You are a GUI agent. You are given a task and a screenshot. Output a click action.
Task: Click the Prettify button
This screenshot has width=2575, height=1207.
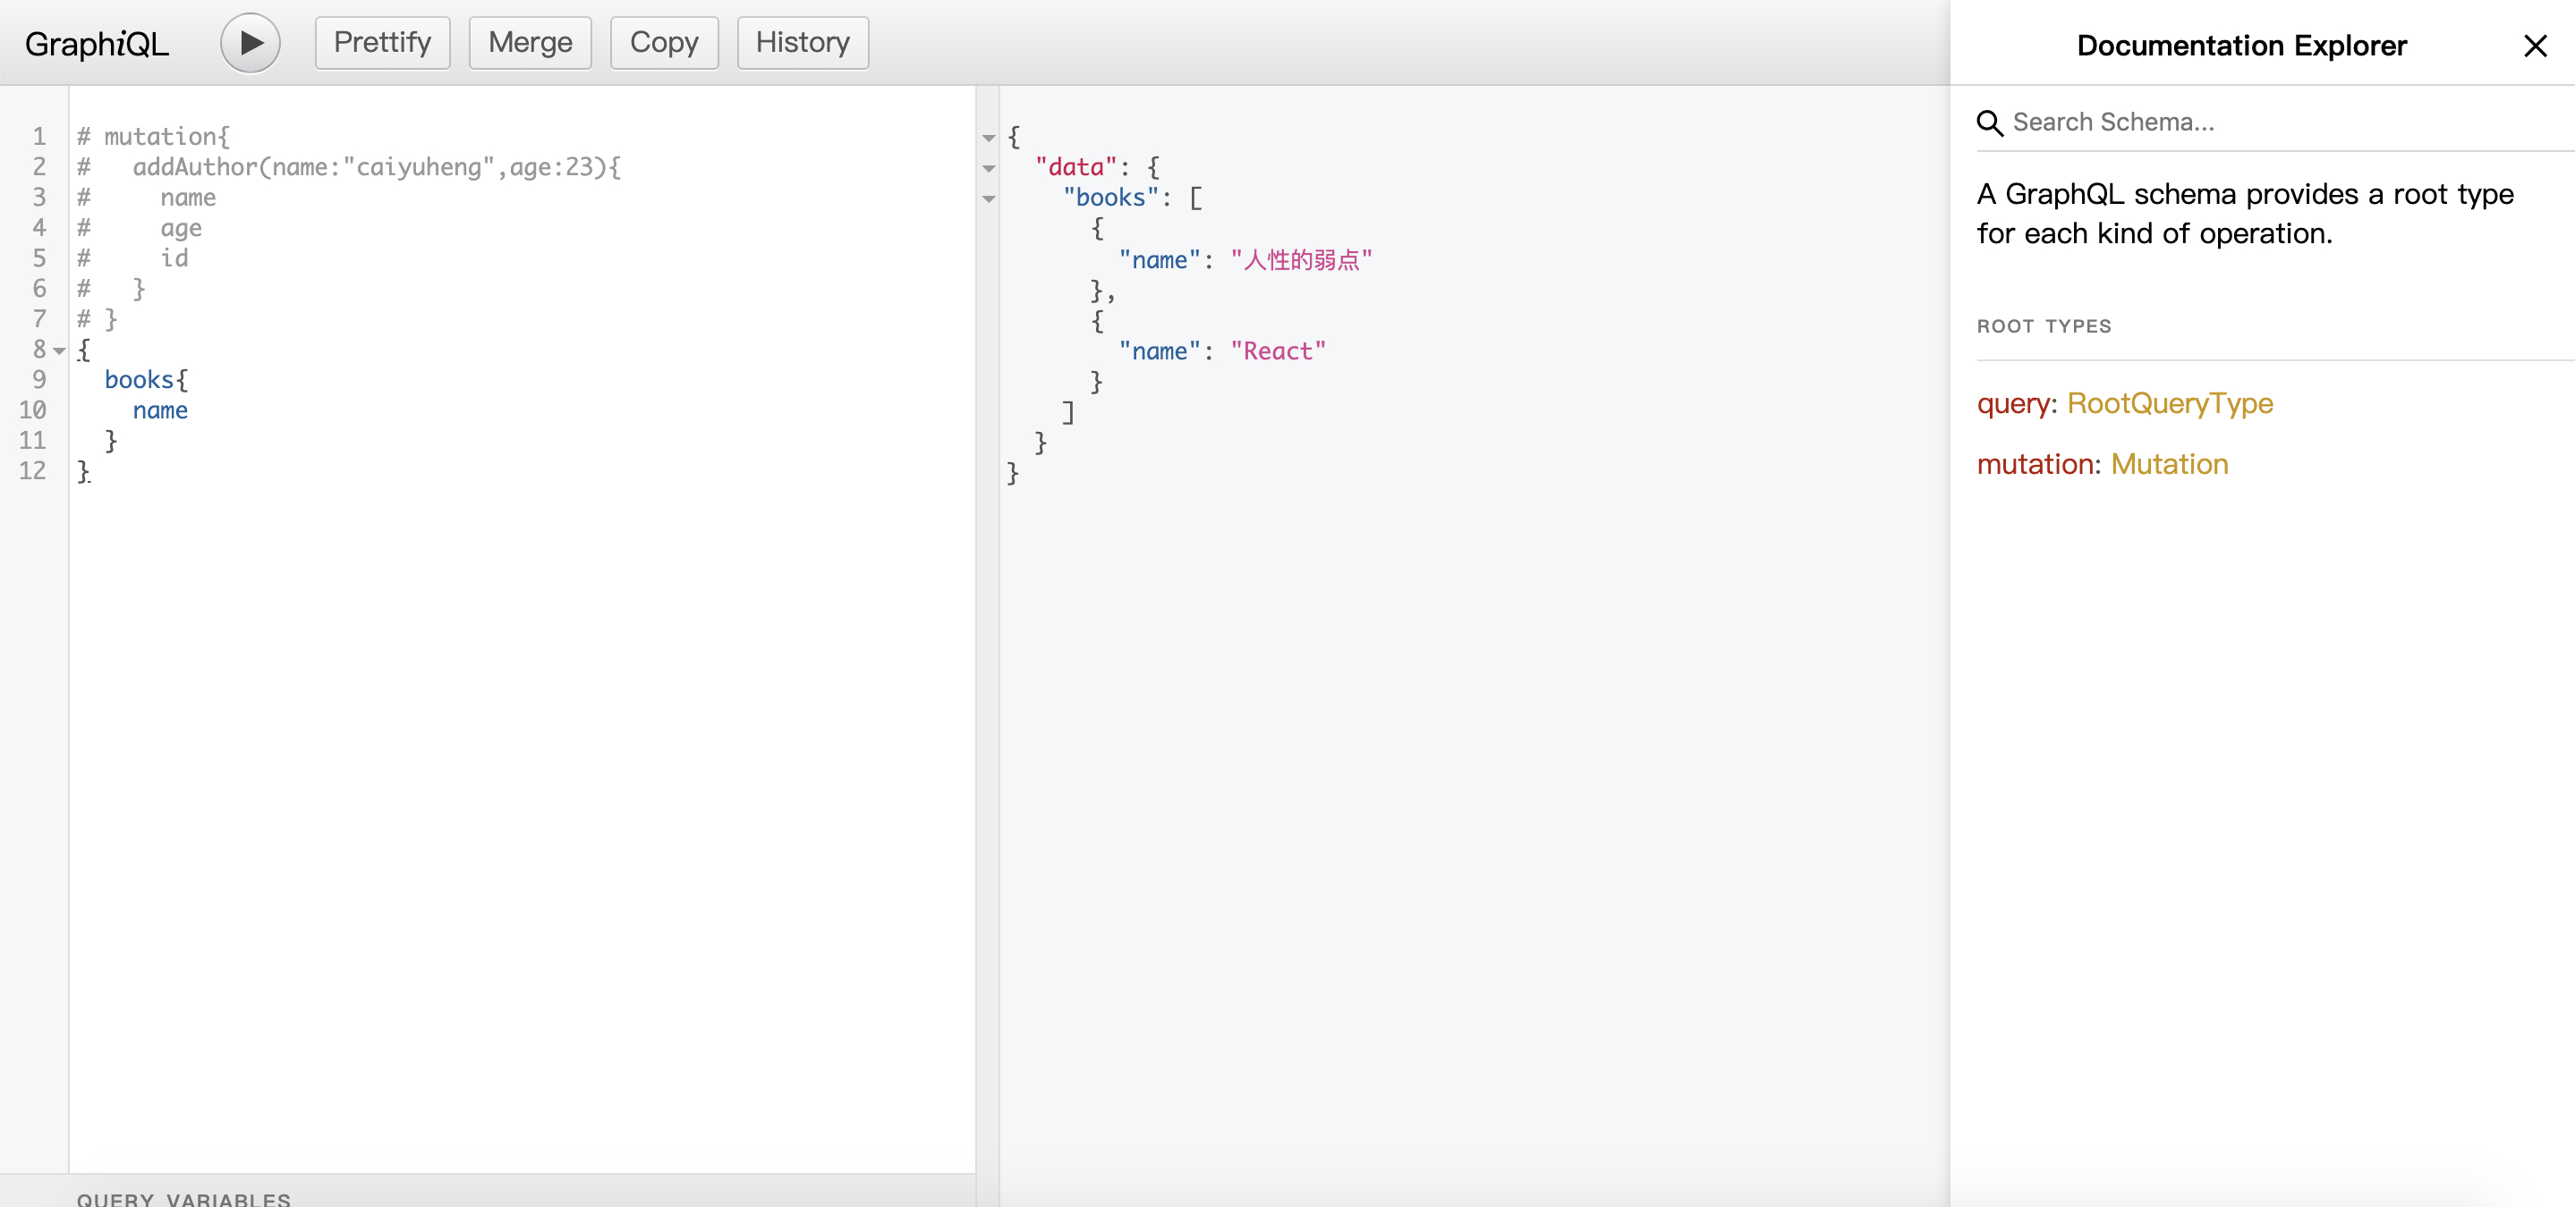[x=382, y=43]
